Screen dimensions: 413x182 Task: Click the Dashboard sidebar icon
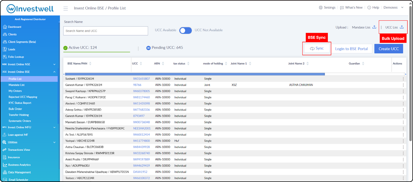[5, 27]
